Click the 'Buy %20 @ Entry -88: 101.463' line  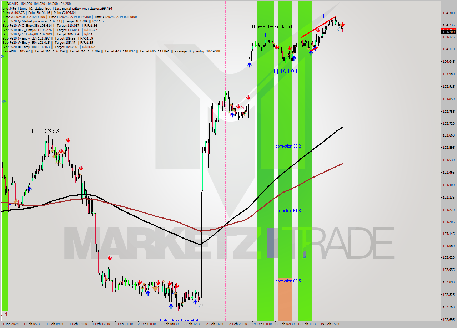49,47
